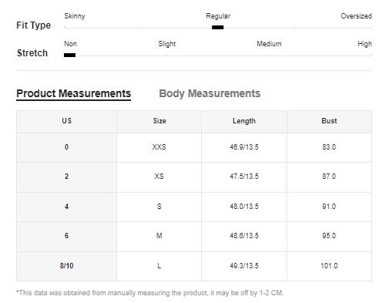This screenshot has height=303, width=389.
Task: Click the US size 8/10 cell
Action: click(x=66, y=266)
